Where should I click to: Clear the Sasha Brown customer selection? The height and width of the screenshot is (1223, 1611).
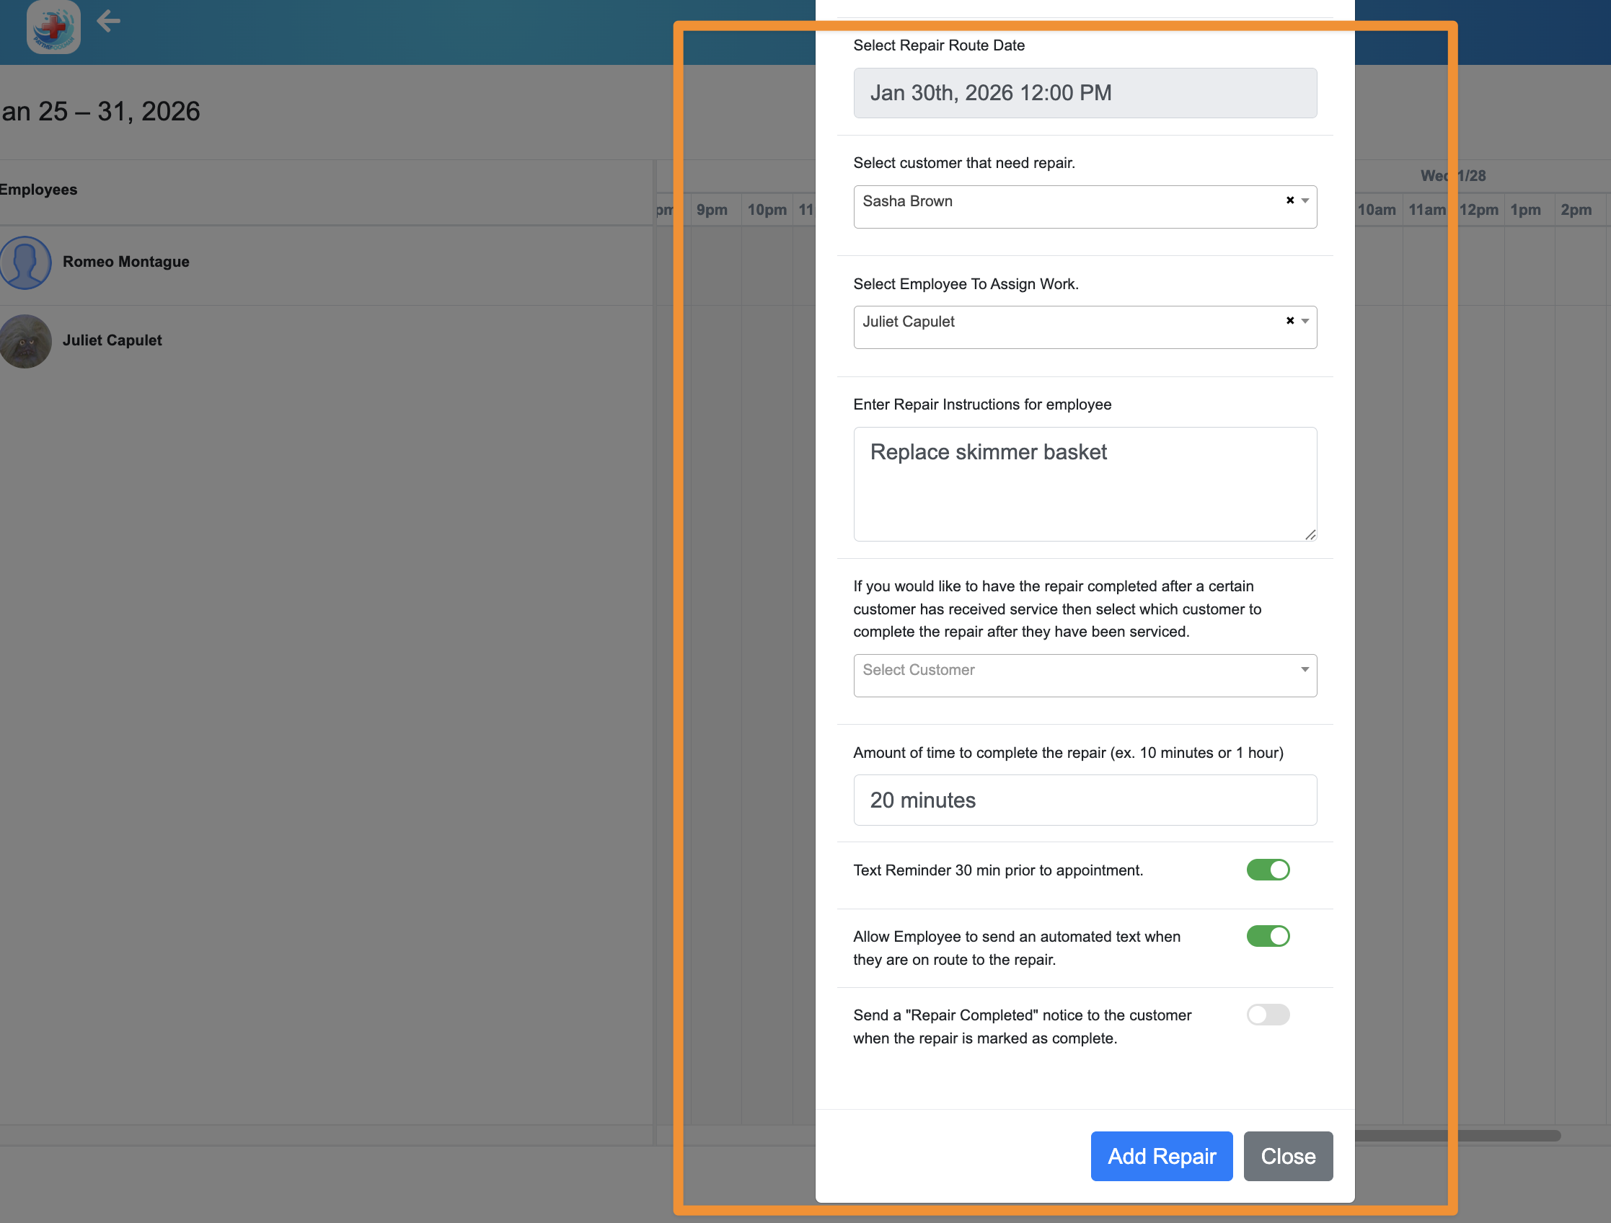[x=1290, y=200]
